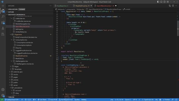Open the Search view in activity bar
The height and width of the screenshot is (101, 179).
coord(3,17)
